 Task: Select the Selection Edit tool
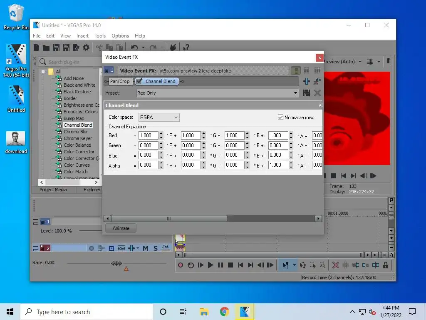coord(312,265)
